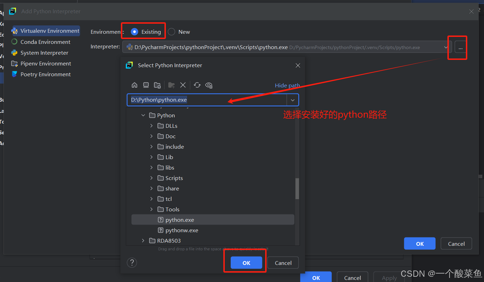484x282 pixels.
Task: Close the Select Python Interpreter dialog
Action: coord(298,65)
